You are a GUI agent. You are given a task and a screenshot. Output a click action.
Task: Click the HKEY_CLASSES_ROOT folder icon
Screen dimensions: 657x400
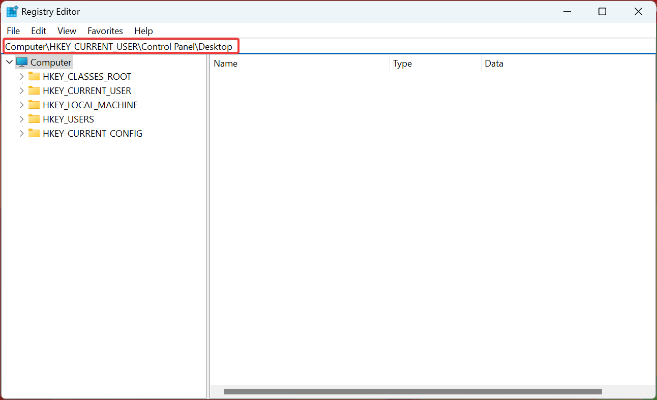[x=34, y=76]
